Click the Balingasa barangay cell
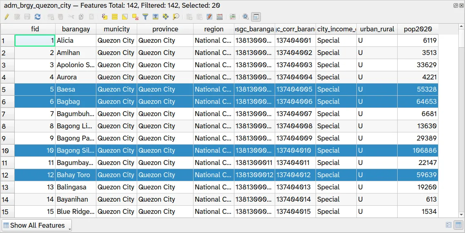Viewport: 465px width, 233px height. (x=76, y=187)
